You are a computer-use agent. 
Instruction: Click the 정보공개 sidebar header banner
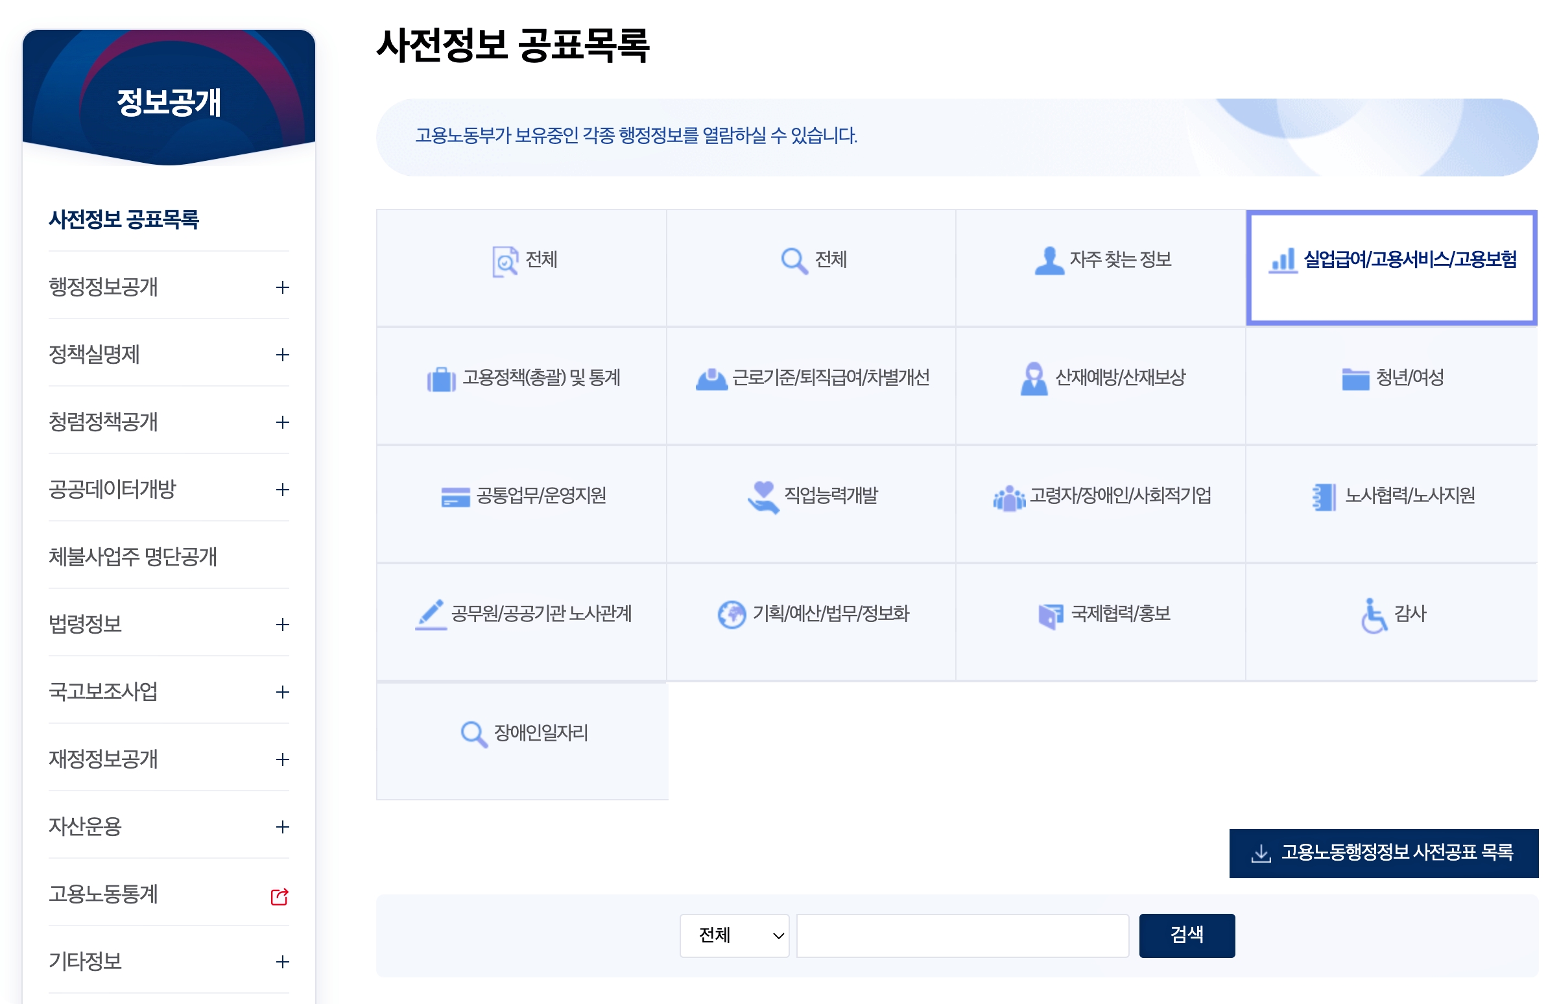click(x=169, y=97)
